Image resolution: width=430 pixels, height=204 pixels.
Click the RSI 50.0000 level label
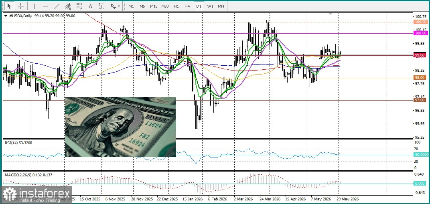421,155
